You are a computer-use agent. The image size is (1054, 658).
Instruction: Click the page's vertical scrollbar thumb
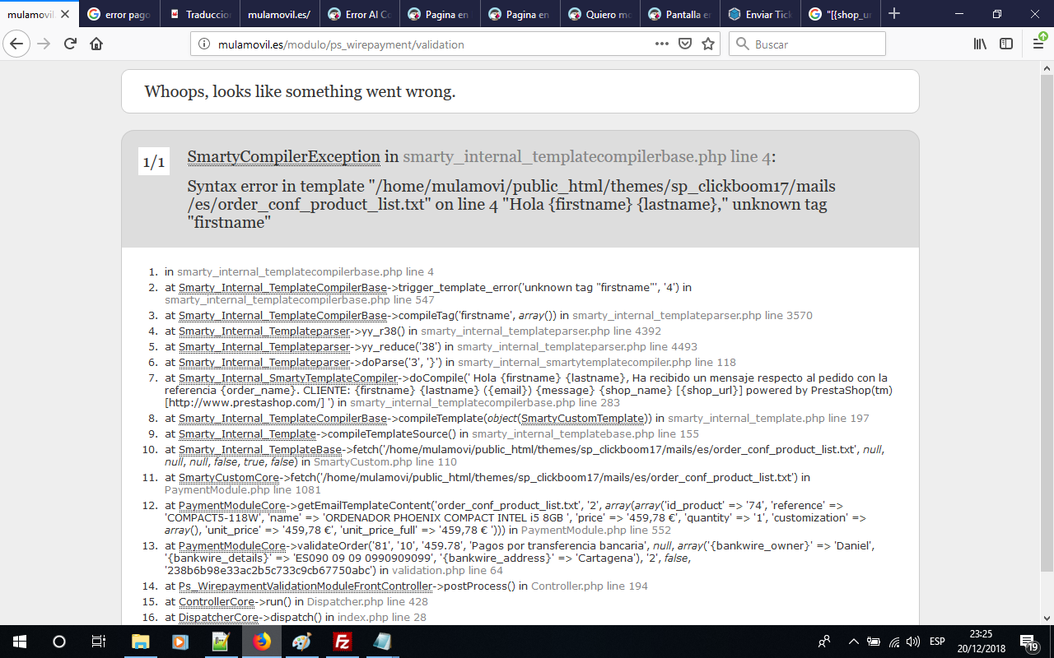[1047, 322]
